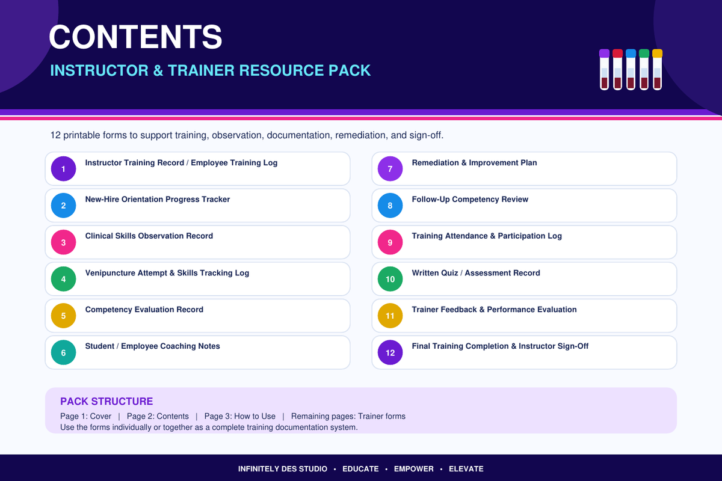Click the 12 printable forms description line

[247, 135]
